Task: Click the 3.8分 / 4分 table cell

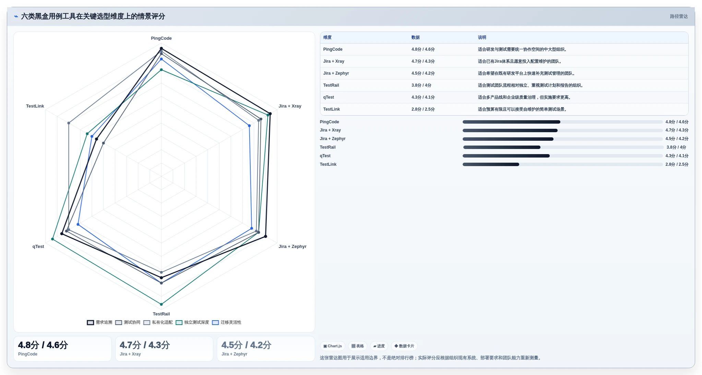Action: point(421,85)
